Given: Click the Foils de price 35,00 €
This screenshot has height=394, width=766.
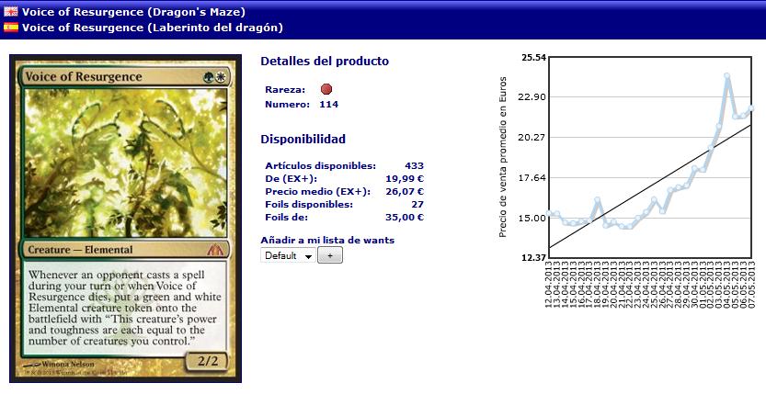Looking at the screenshot, I should coord(405,217).
